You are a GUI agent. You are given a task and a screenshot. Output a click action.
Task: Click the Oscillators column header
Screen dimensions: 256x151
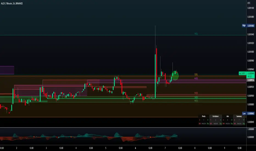click(216, 116)
